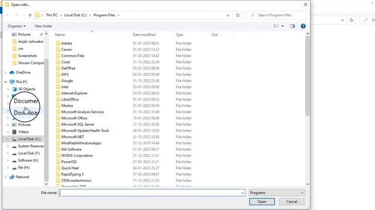Open address bar history dropdown
Screen dimensions: 375x210
228,15
